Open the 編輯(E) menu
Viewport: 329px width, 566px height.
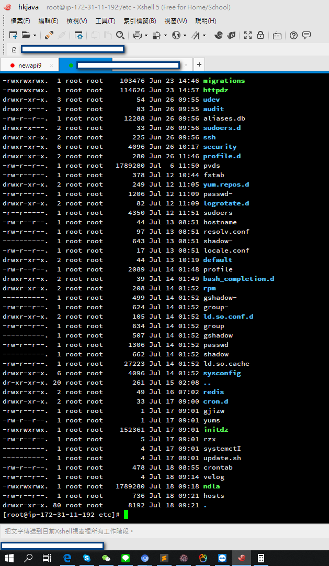pyautogui.click(x=48, y=21)
